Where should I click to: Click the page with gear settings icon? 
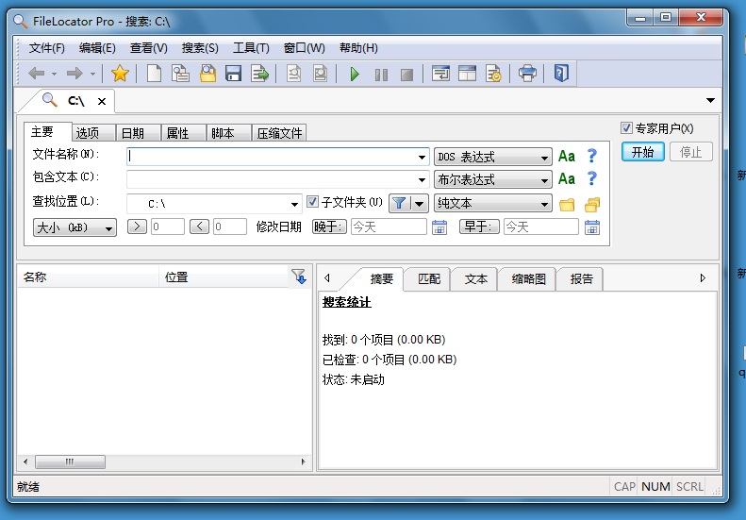(x=493, y=74)
